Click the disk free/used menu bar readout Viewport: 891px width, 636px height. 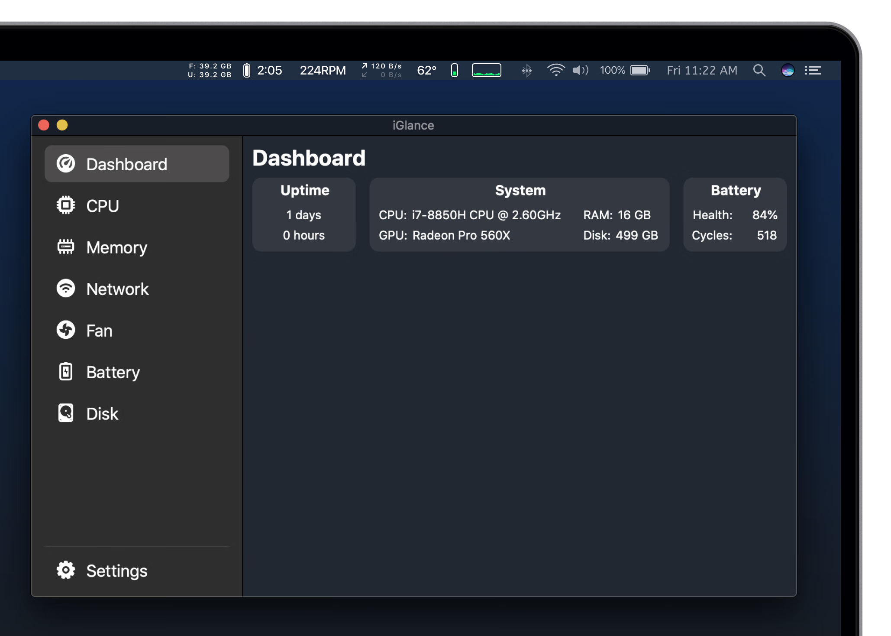(210, 70)
